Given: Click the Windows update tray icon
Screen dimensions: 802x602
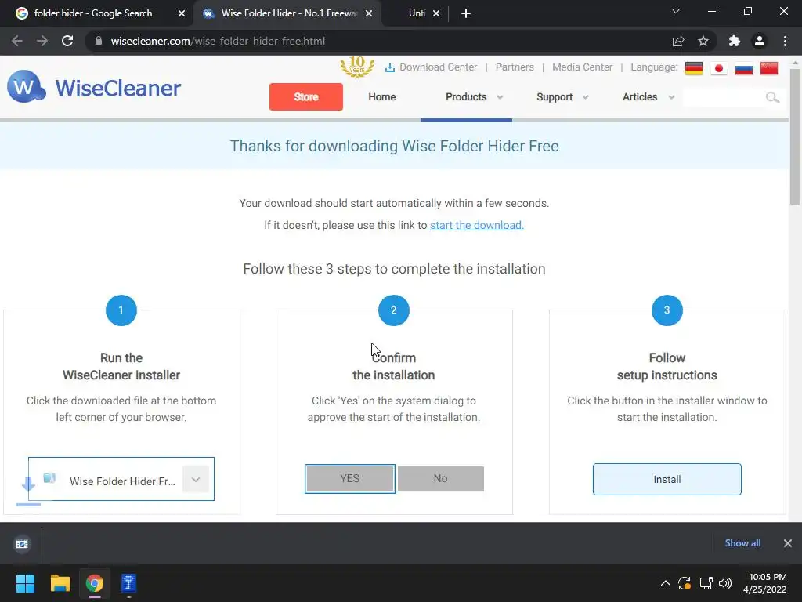Looking at the screenshot, I should click(685, 583).
